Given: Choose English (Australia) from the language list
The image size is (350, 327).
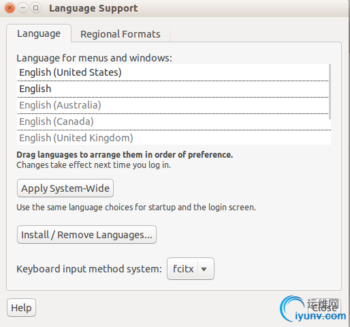Looking at the screenshot, I should [172, 105].
